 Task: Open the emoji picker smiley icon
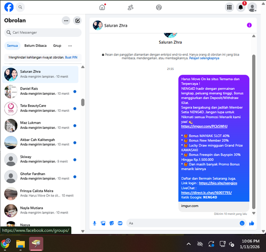(242, 223)
